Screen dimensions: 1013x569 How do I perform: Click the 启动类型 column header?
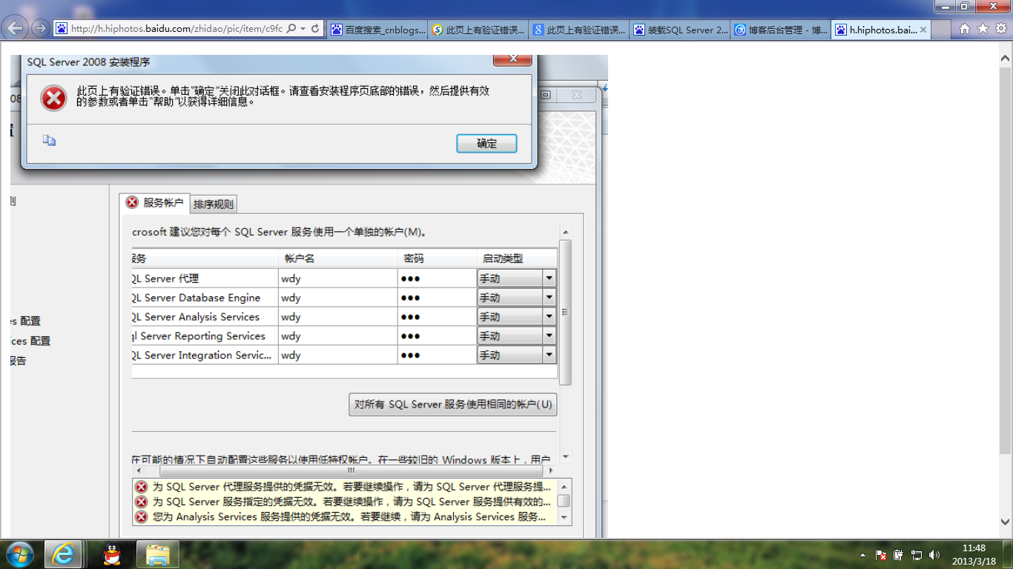tap(516, 259)
